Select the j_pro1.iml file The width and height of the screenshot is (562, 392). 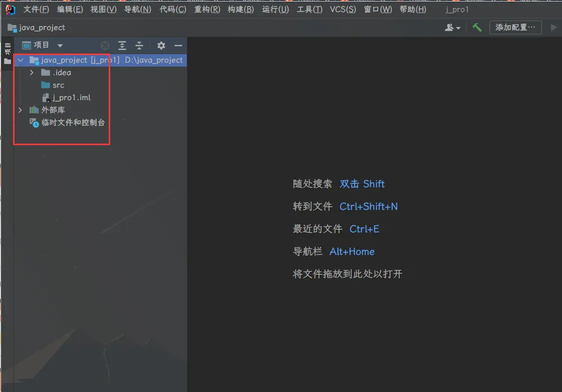tap(71, 98)
